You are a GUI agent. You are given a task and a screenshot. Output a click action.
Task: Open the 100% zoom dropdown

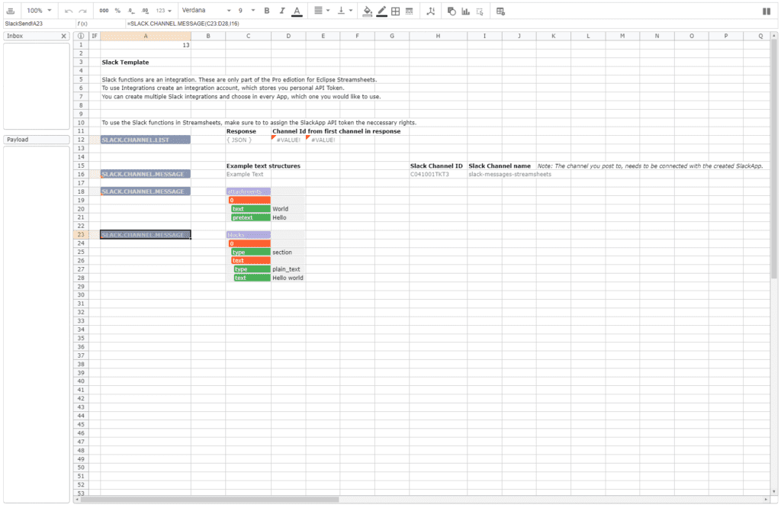[x=39, y=11]
